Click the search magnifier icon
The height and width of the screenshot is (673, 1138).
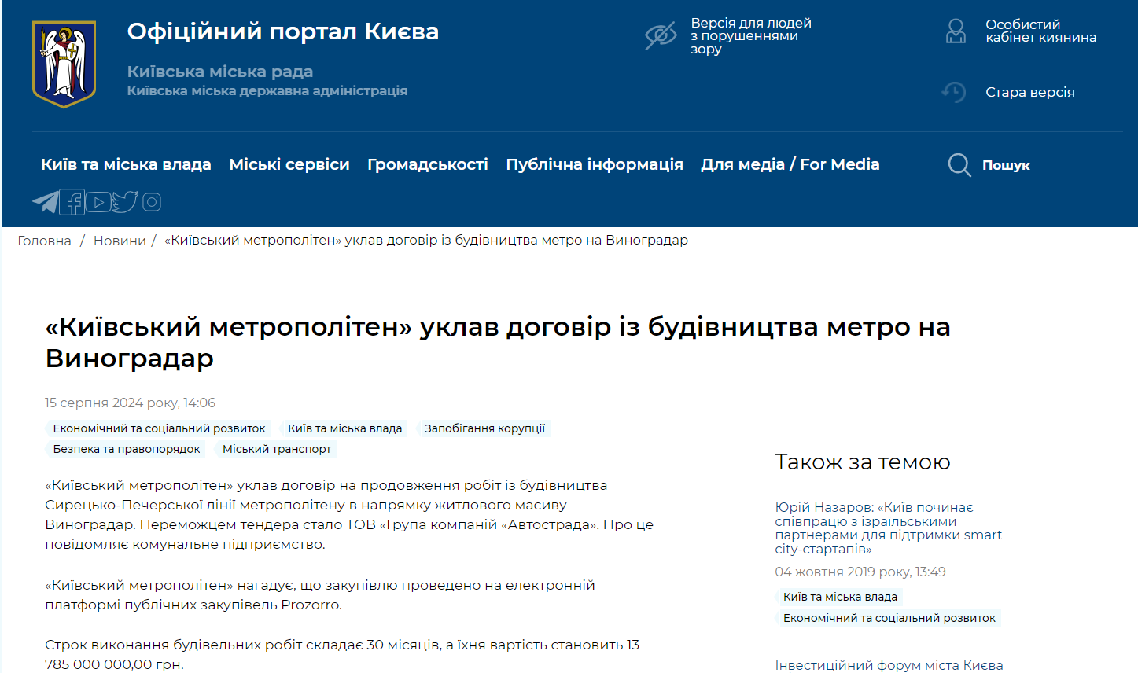(959, 165)
